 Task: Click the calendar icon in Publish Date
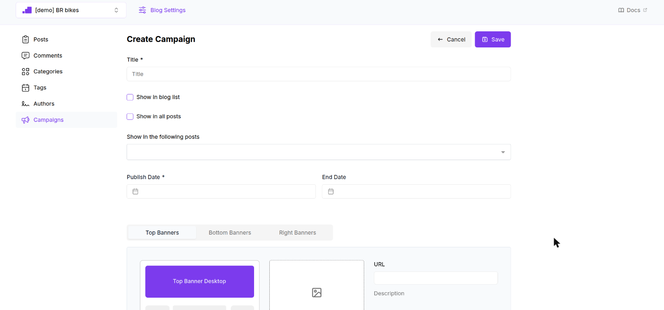click(x=136, y=191)
